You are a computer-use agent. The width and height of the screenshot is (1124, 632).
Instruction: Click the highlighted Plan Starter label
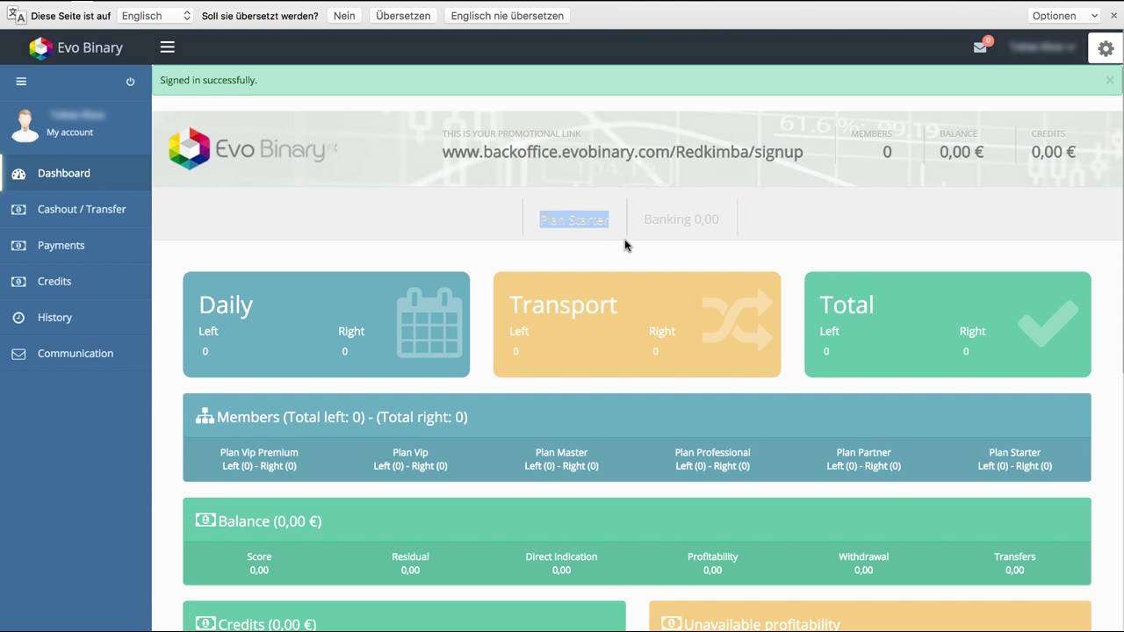pyautogui.click(x=574, y=219)
